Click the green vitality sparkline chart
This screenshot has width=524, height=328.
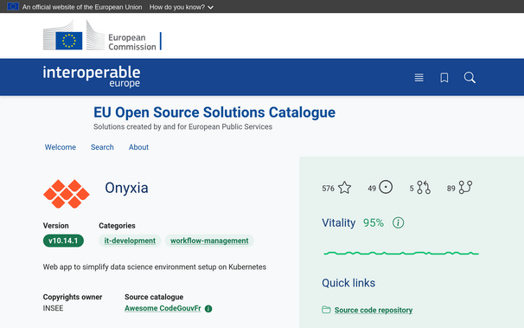coord(401,253)
